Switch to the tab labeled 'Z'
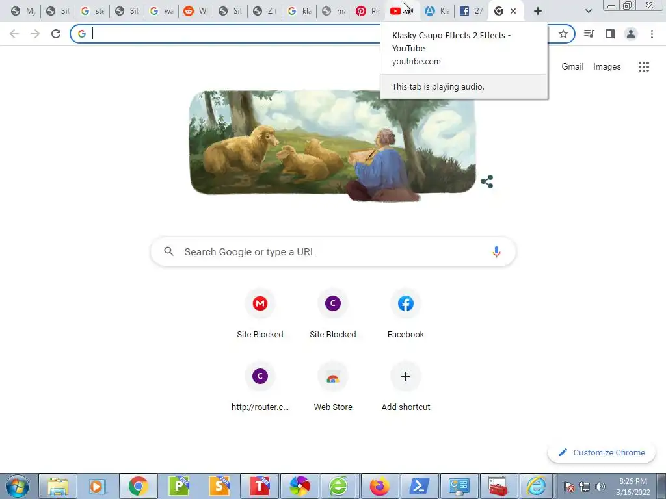The height and width of the screenshot is (499, 666). click(264, 11)
